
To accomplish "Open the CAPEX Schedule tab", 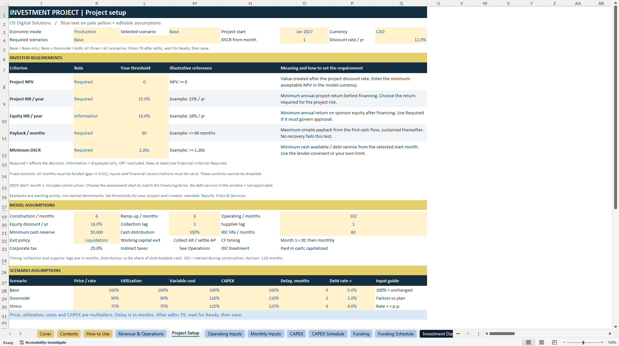I will [x=328, y=334].
